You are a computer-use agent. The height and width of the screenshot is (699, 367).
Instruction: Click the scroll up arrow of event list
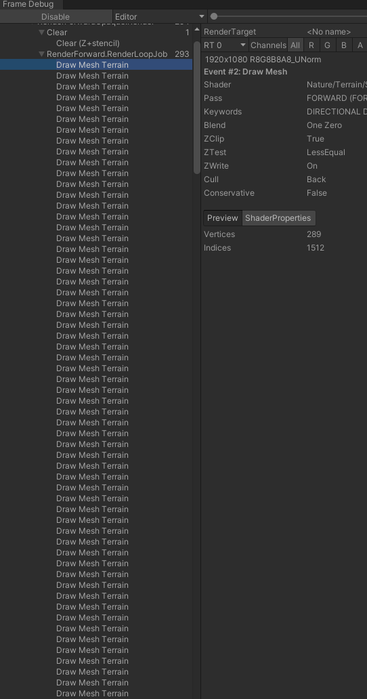[197, 29]
